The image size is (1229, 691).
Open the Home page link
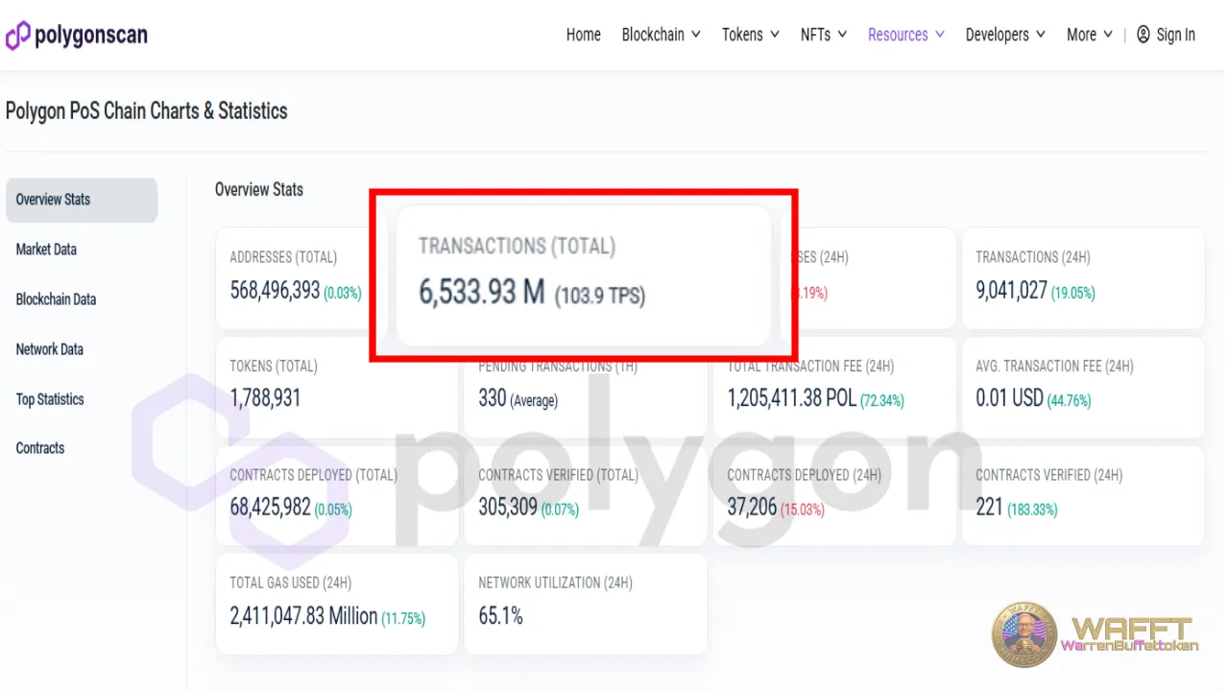point(583,35)
